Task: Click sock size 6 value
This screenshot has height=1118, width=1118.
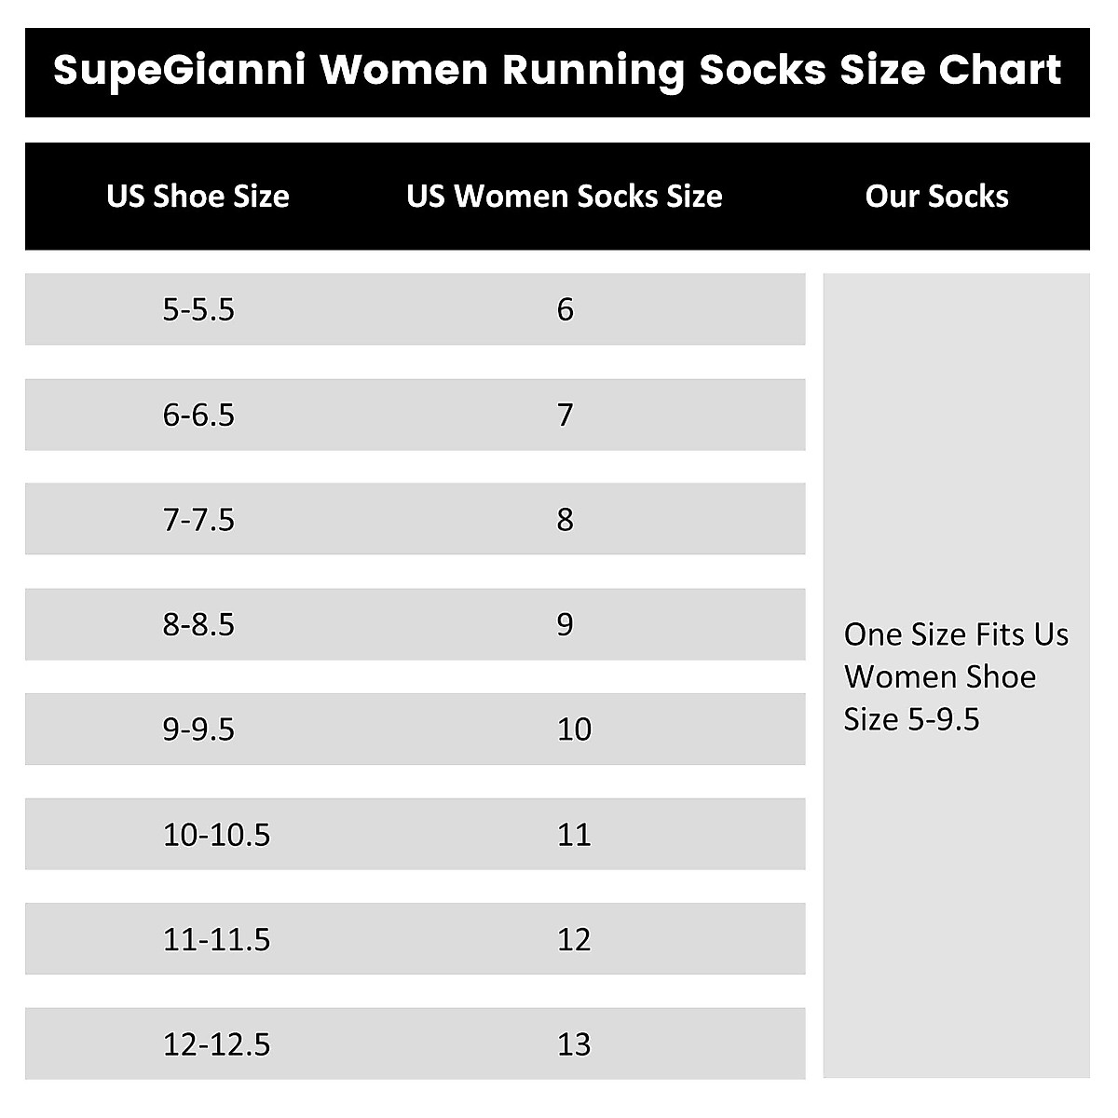Action: [565, 309]
